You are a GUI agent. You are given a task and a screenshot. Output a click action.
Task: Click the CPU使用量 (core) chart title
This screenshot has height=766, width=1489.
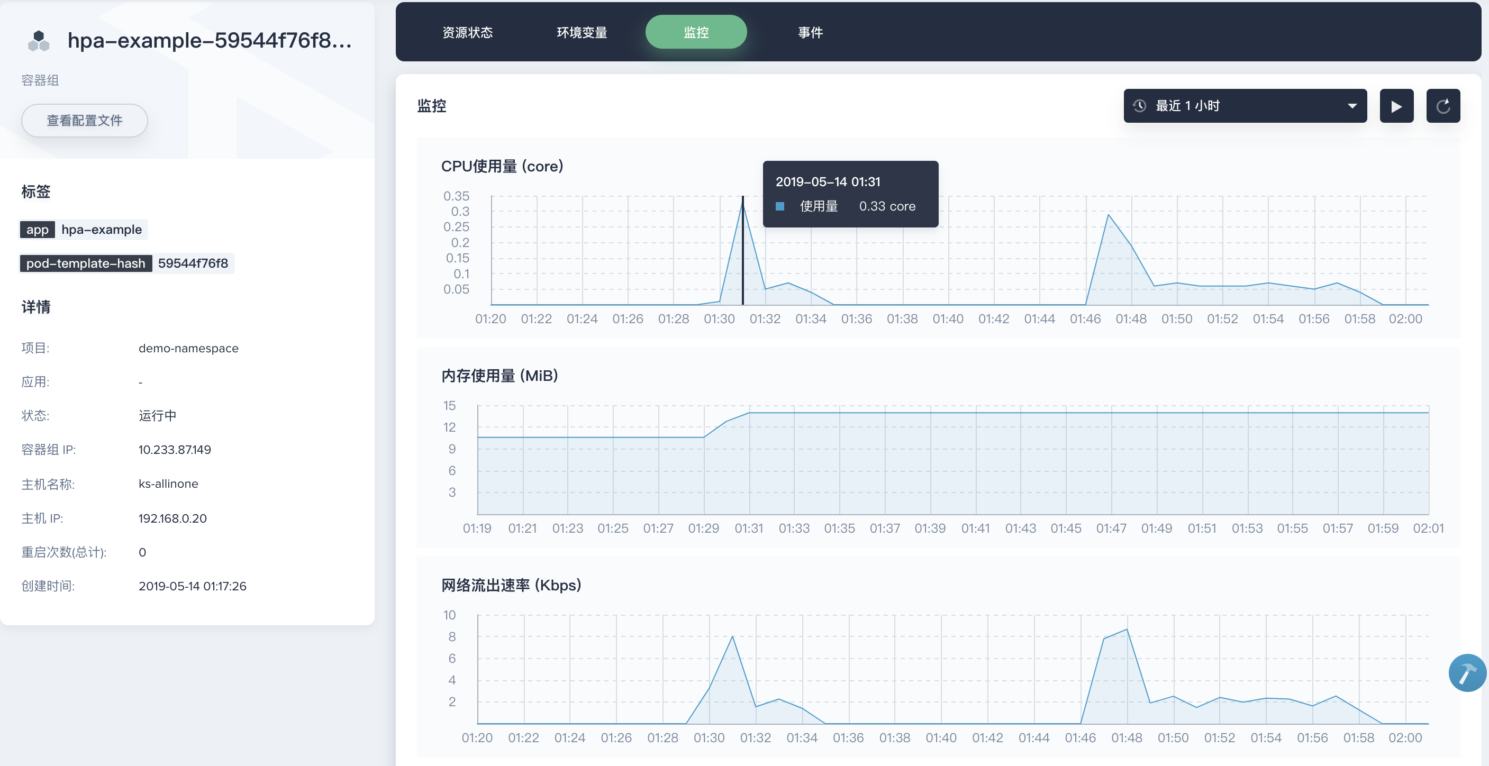coord(502,166)
